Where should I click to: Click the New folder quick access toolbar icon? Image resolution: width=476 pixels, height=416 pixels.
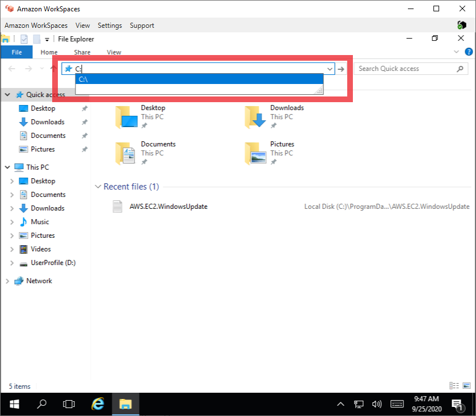(37, 39)
